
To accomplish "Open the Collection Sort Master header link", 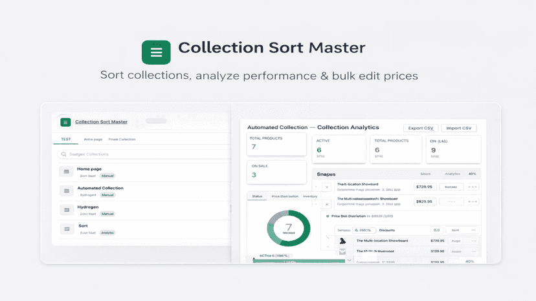I will point(101,122).
